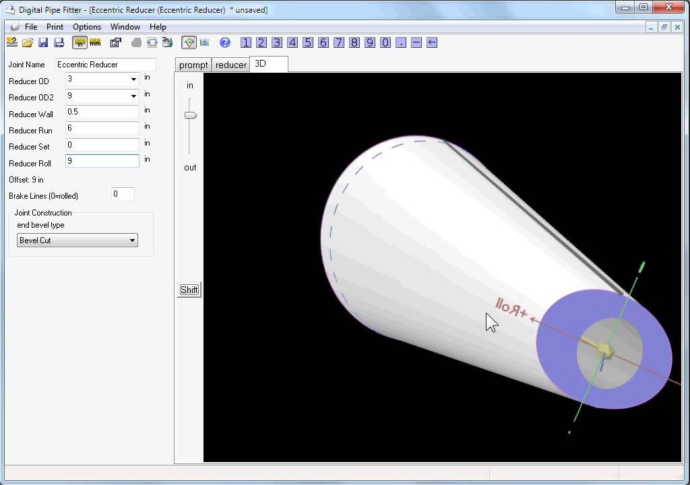The image size is (690, 485).
Task: Open the File menu
Action: click(31, 27)
